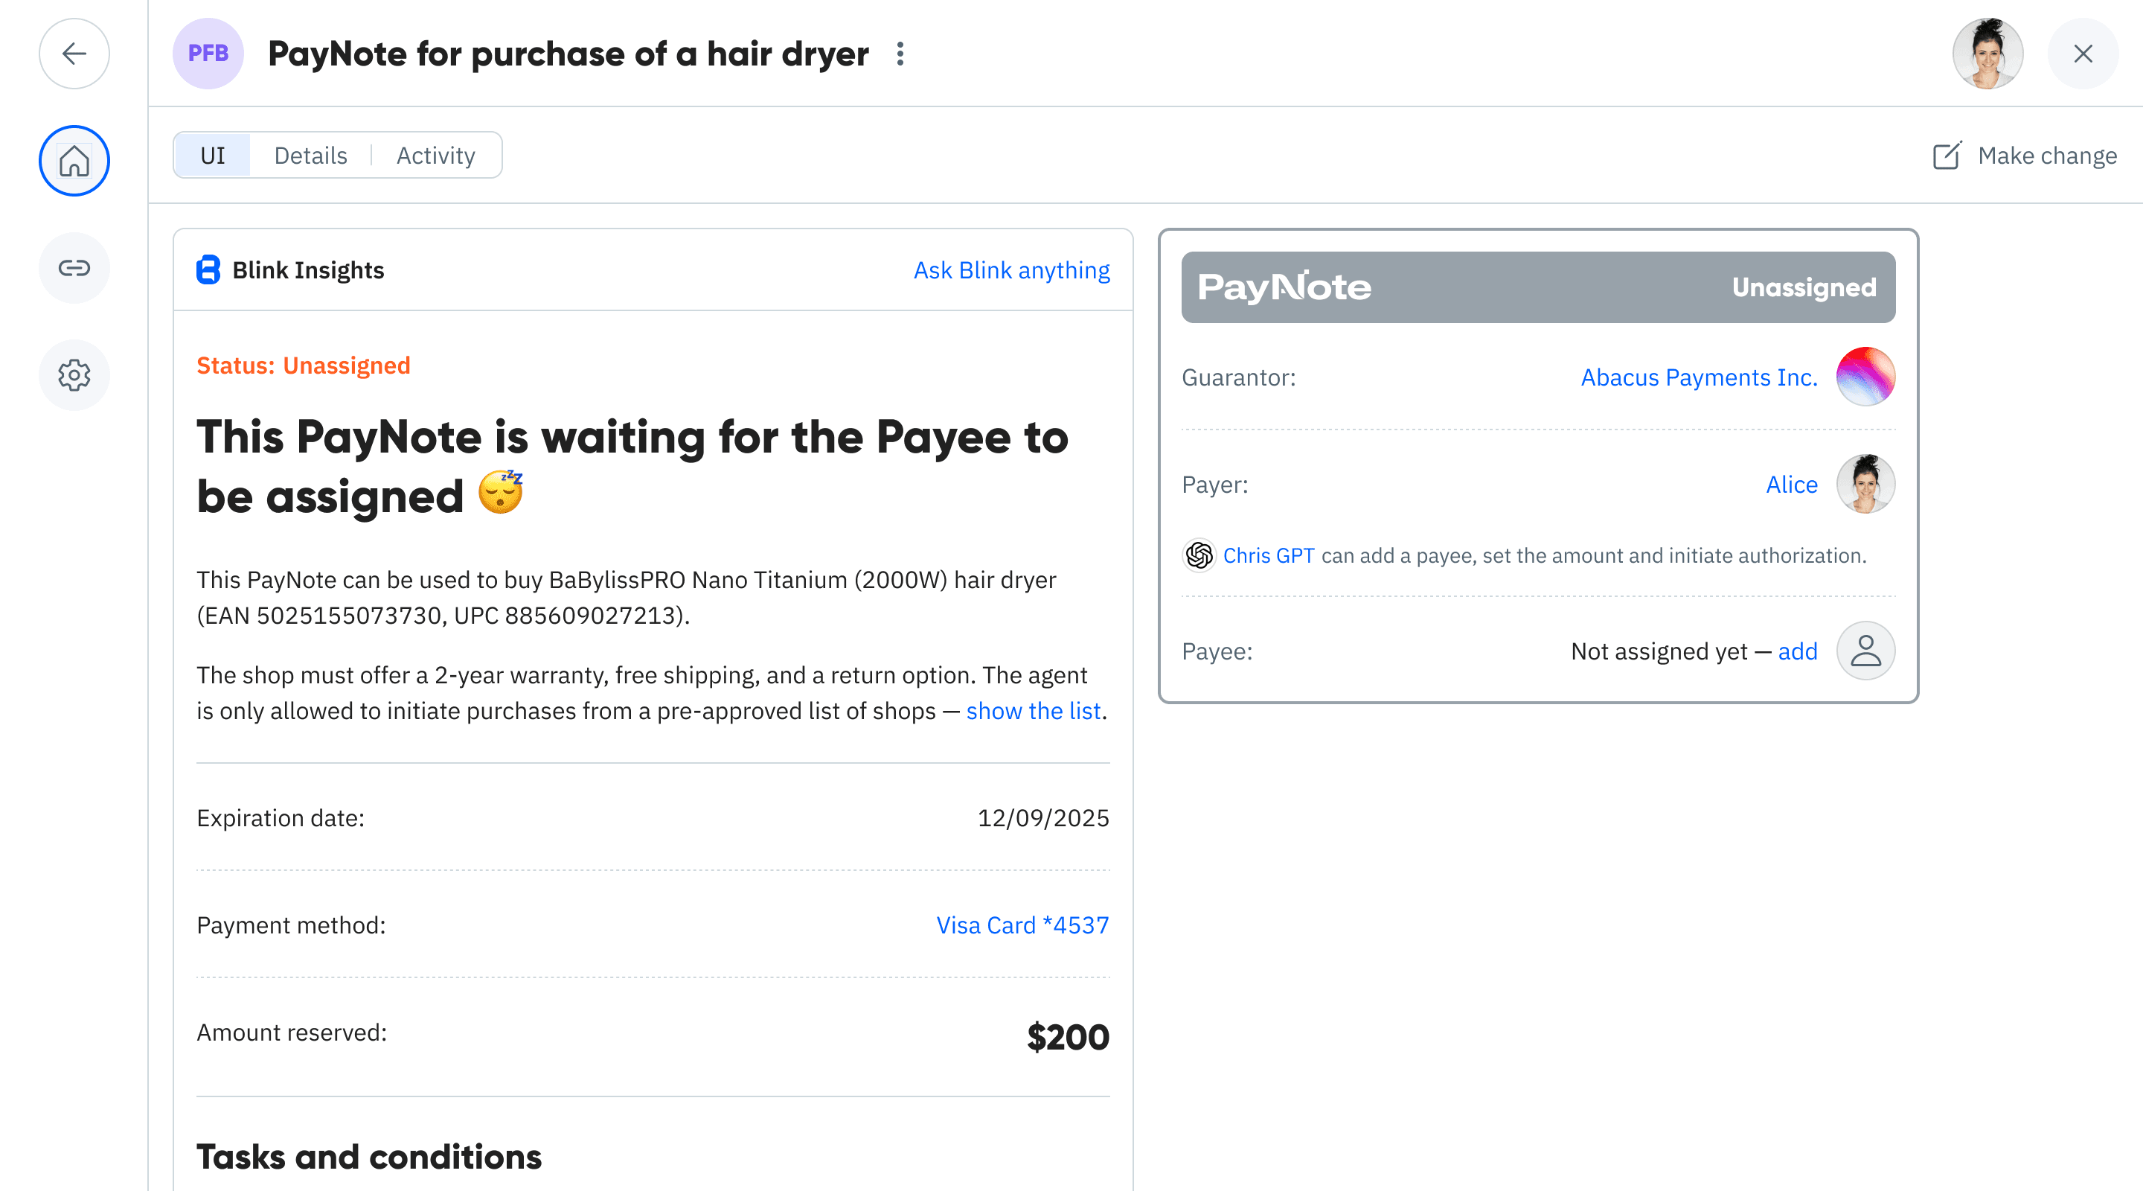The image size is (2143, 1191).
Task: Click Alice's avatar thumbnail in the PayNote card
Action: (x=1866, y=484)
